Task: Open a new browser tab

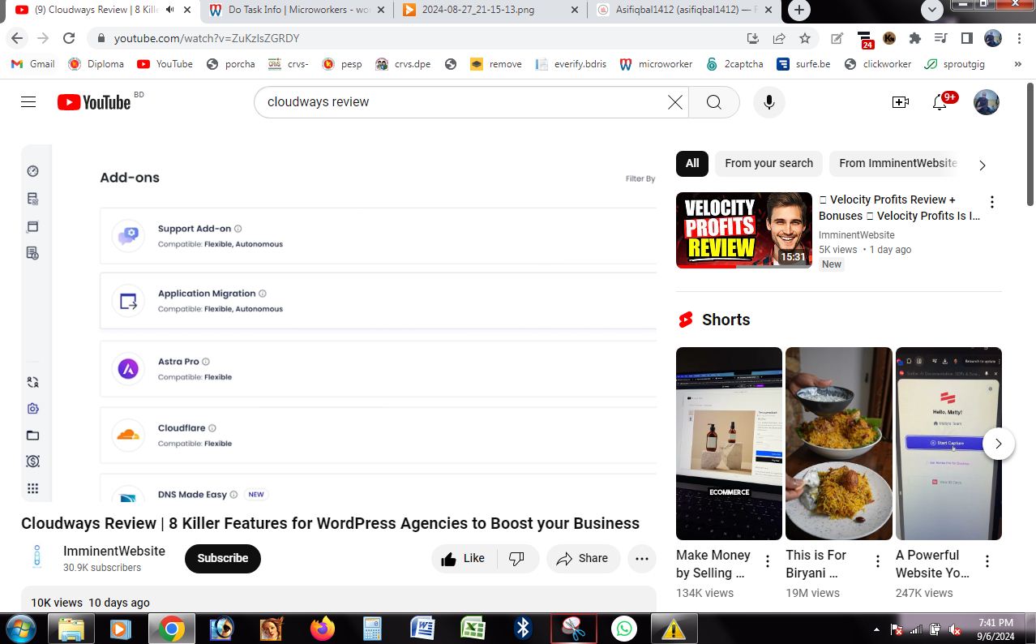Action: (x=799, y=11)
